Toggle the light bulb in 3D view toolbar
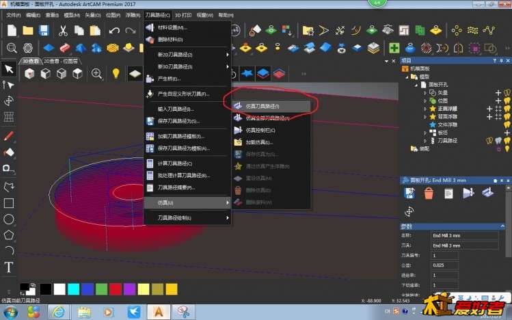Screen dimensions: 512x320 coord(116,73)
